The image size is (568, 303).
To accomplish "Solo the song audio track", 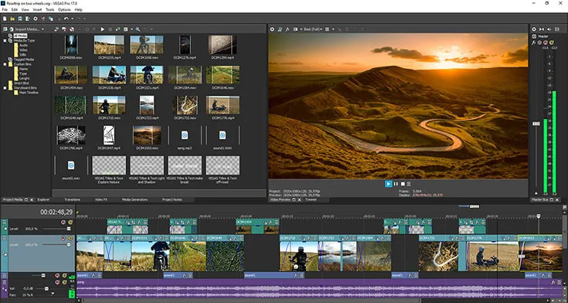I will [64, 282].
